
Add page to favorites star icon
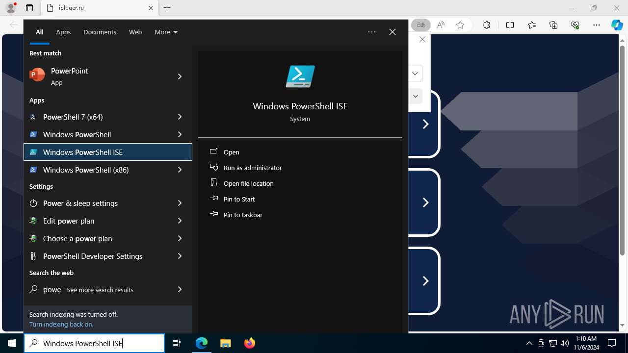coord(460,25)
